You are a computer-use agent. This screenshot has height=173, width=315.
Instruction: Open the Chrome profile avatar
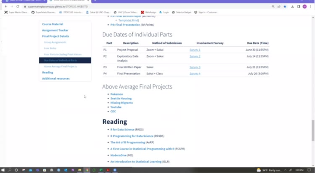305,6
